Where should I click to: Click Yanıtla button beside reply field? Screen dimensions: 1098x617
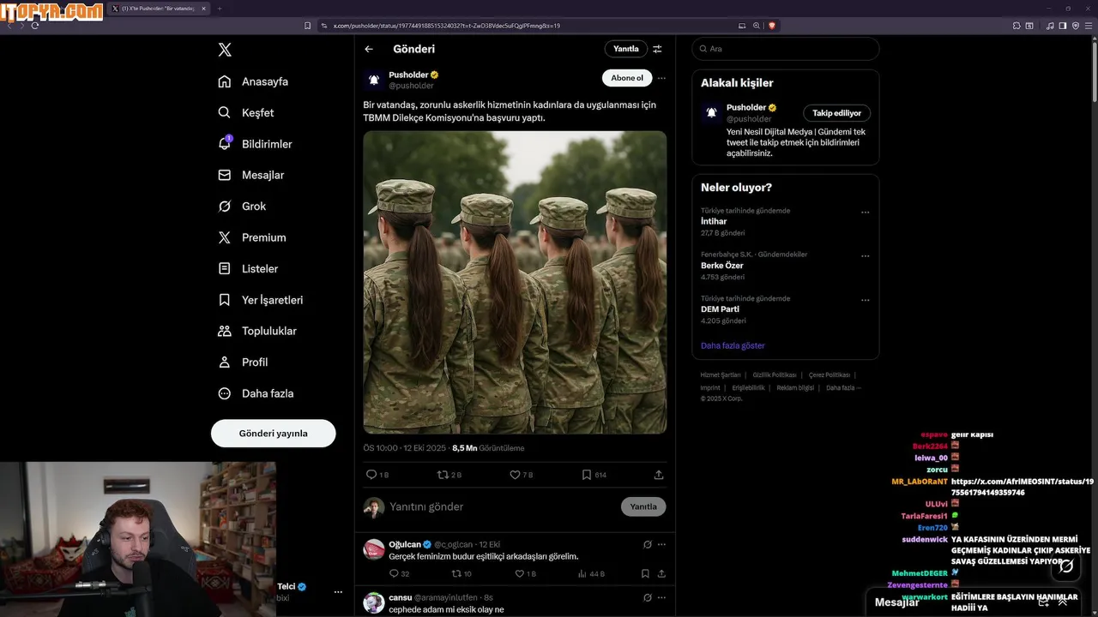pyautogui.click(x=643, y=506)
